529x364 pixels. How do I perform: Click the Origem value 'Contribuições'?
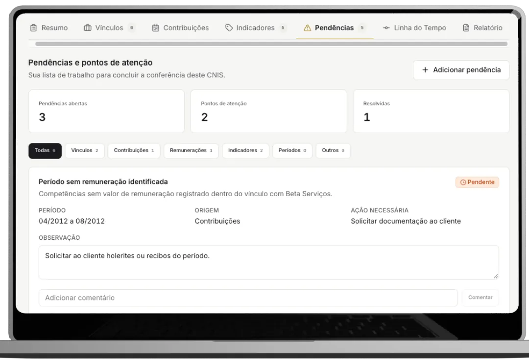pos(217,221)
